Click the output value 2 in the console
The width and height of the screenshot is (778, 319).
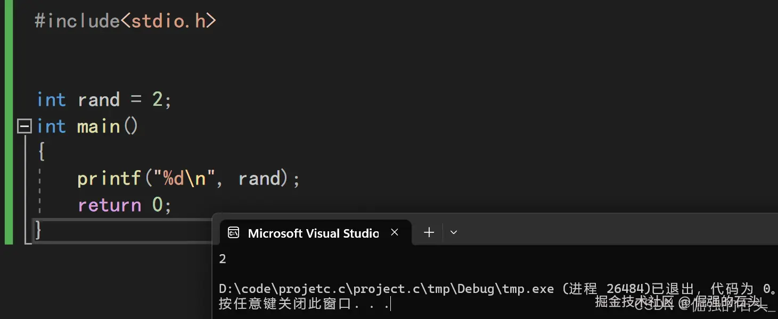[223, 259]
